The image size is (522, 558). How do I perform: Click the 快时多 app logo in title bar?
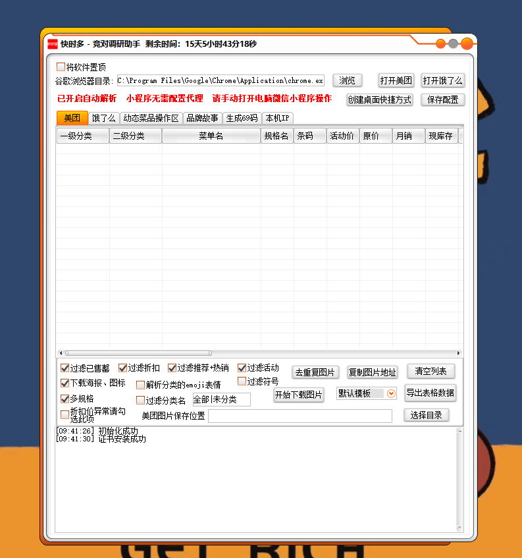pyautogui.click(x=52, y=44)
